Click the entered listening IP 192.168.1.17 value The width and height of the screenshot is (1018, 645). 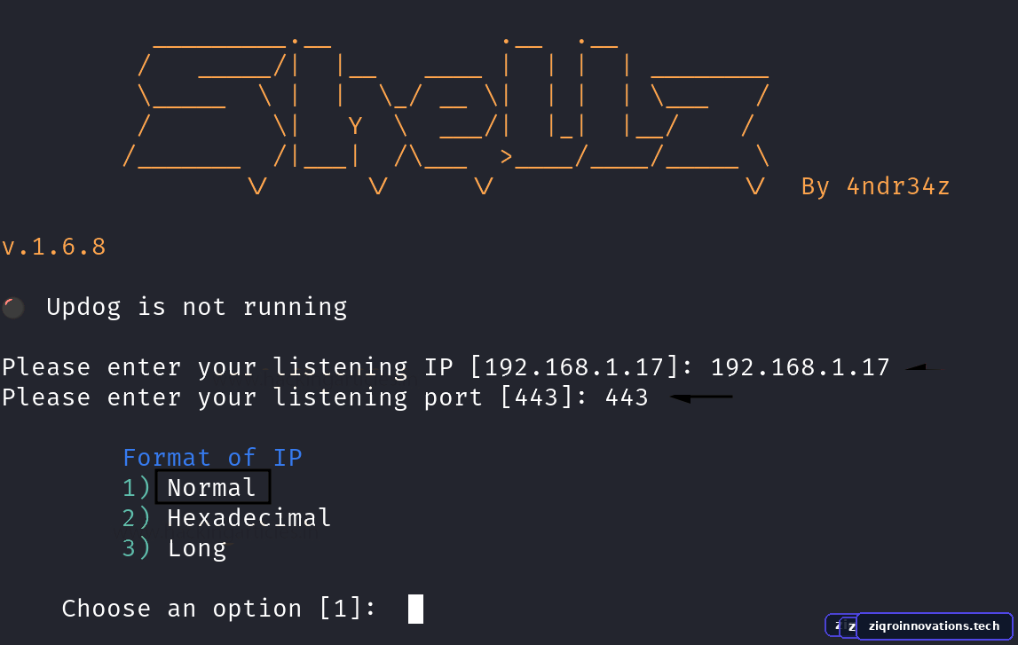tap(800, 367)
